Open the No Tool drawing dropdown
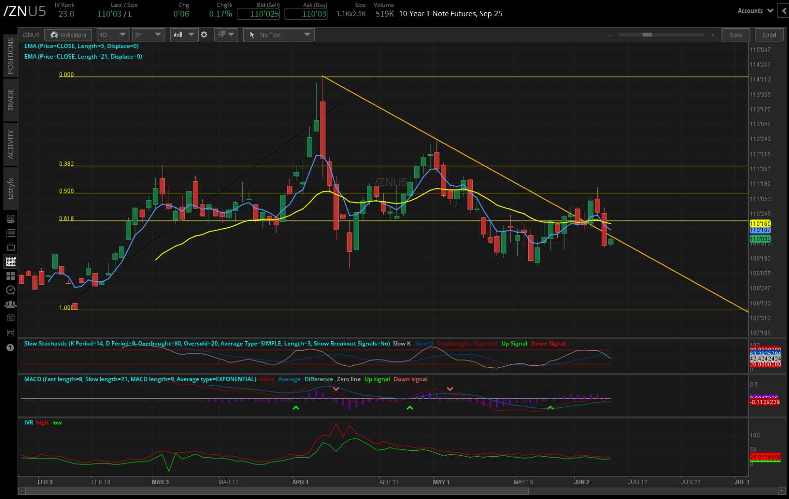The image size is (789, 499). coord(279,35)
